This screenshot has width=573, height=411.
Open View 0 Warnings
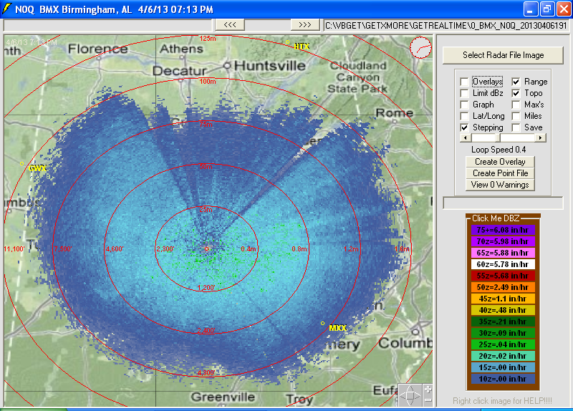501,185
